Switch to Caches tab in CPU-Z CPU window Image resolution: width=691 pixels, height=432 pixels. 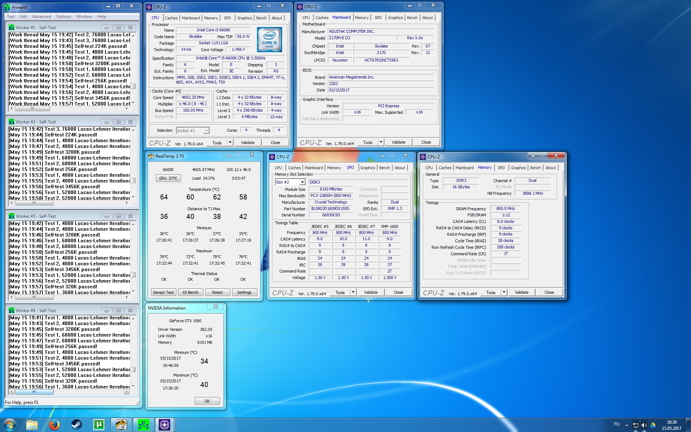(171, 18)
